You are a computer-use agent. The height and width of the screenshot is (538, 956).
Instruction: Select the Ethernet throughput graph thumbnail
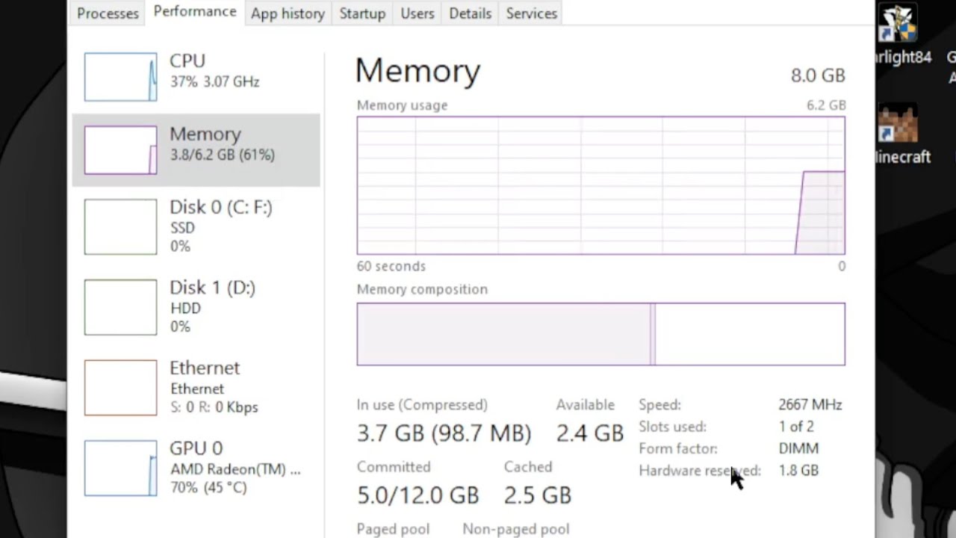(120, 388)
